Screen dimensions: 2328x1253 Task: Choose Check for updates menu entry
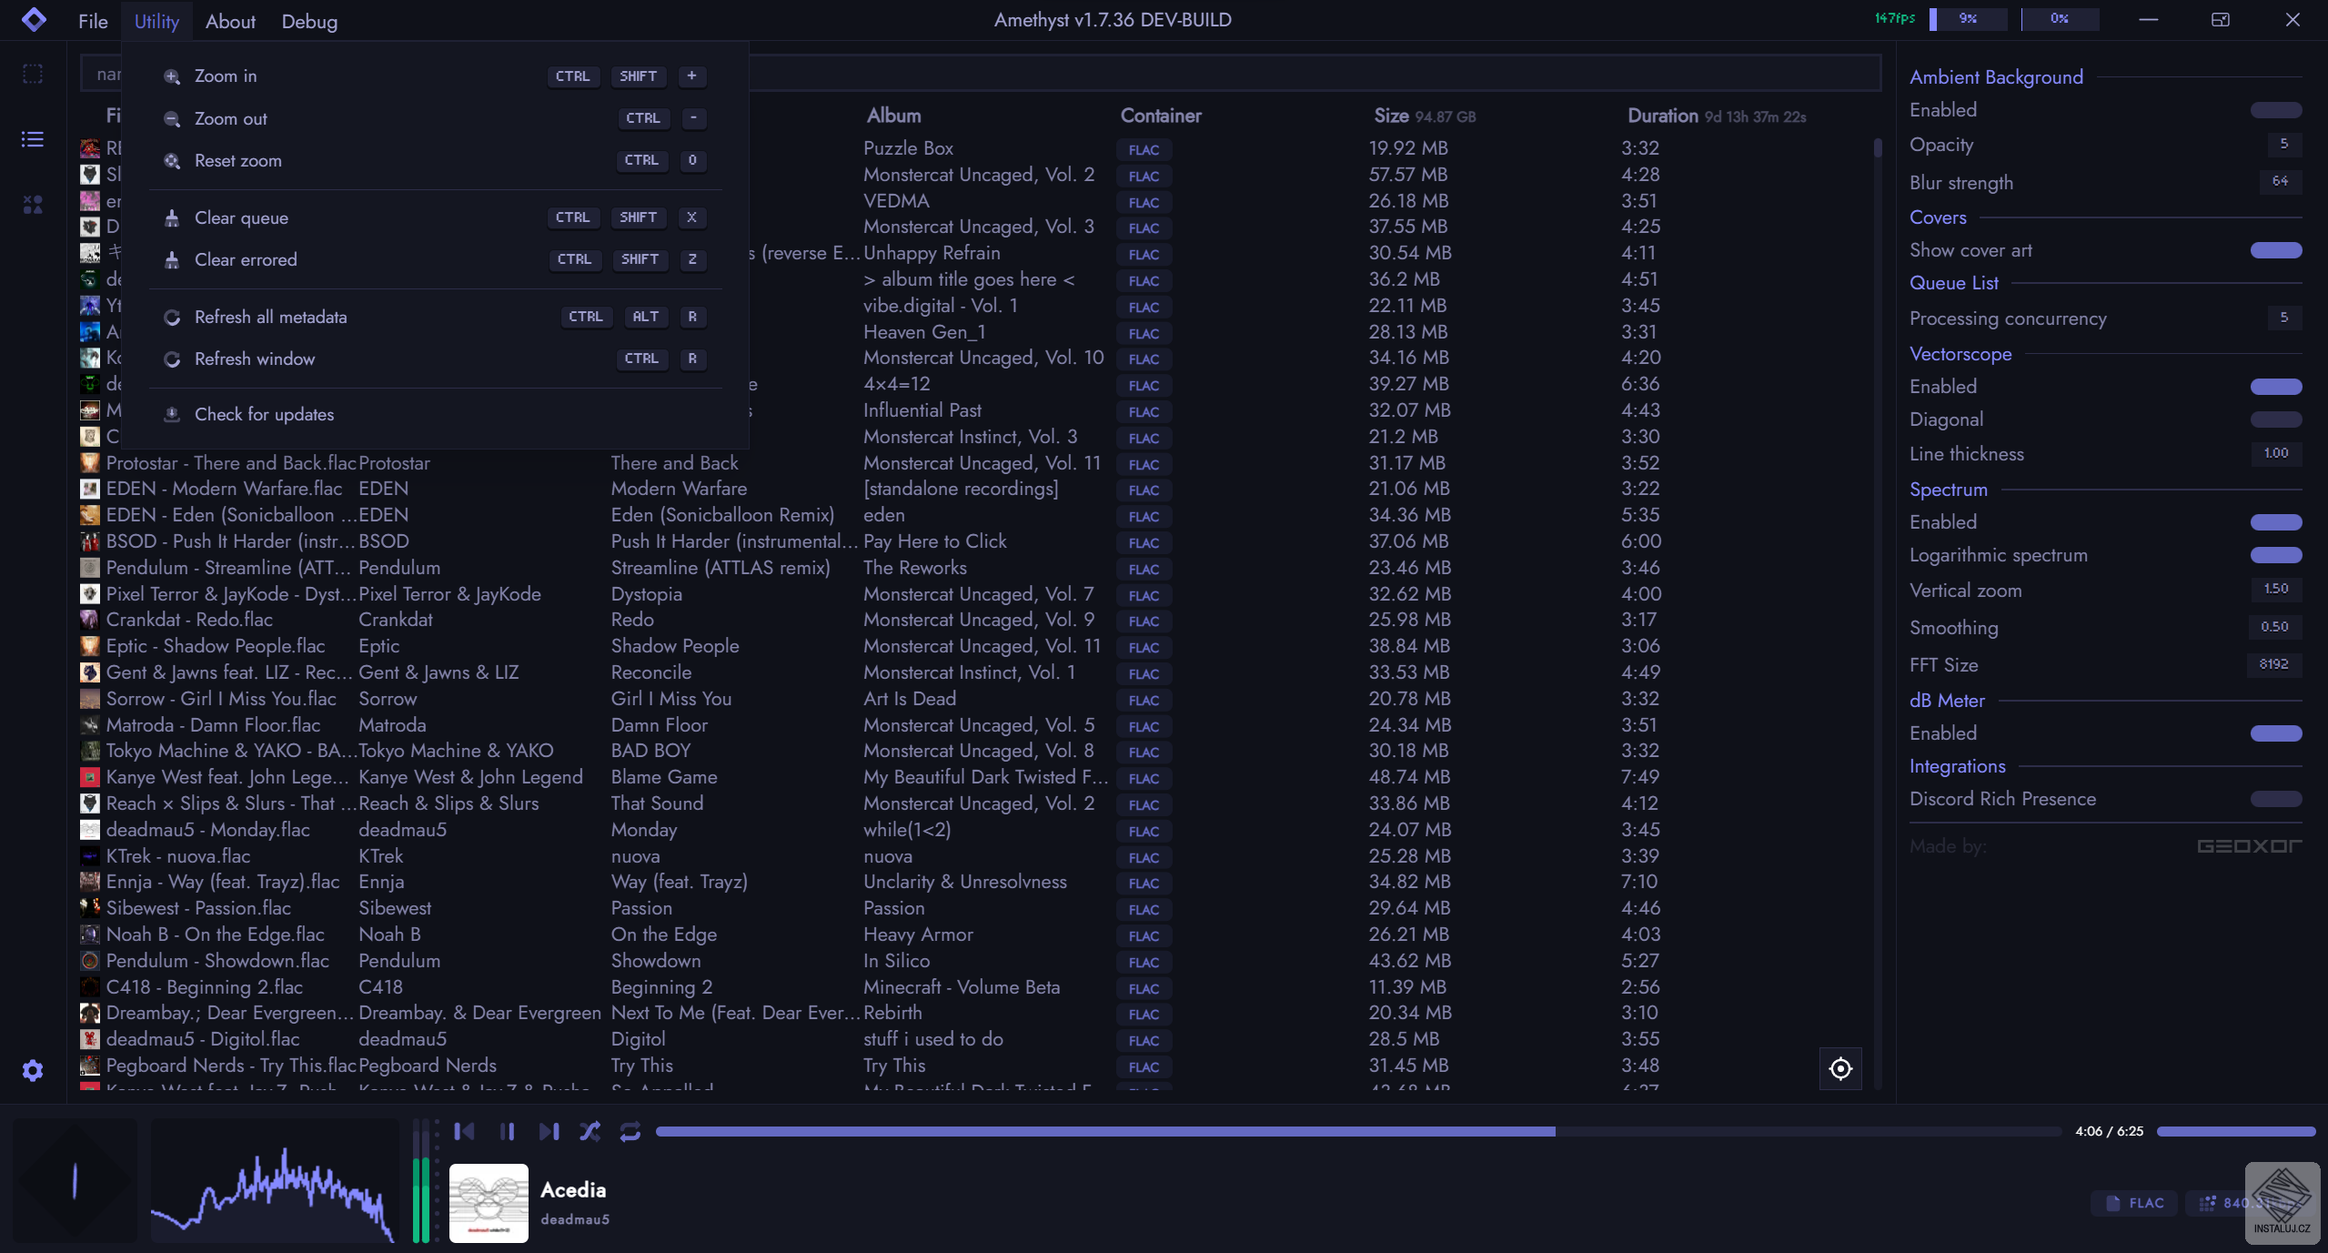(x=264, y=414)
